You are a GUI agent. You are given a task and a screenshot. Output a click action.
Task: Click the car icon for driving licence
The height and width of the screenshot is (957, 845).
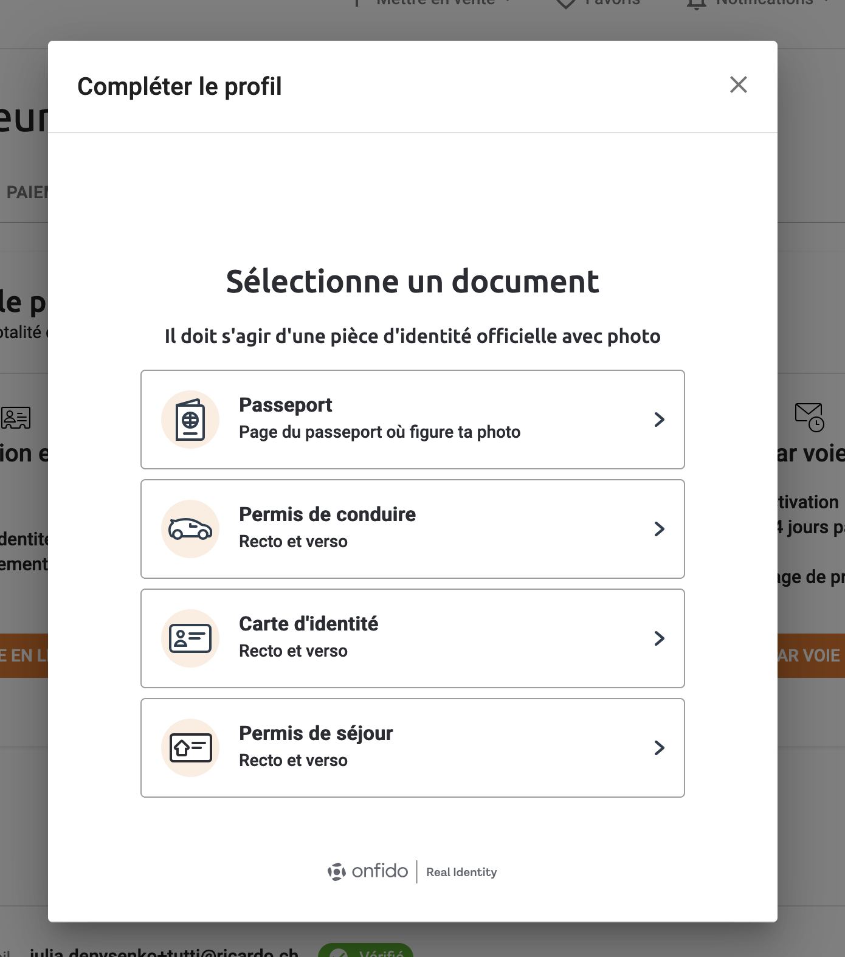pos(190,529)
